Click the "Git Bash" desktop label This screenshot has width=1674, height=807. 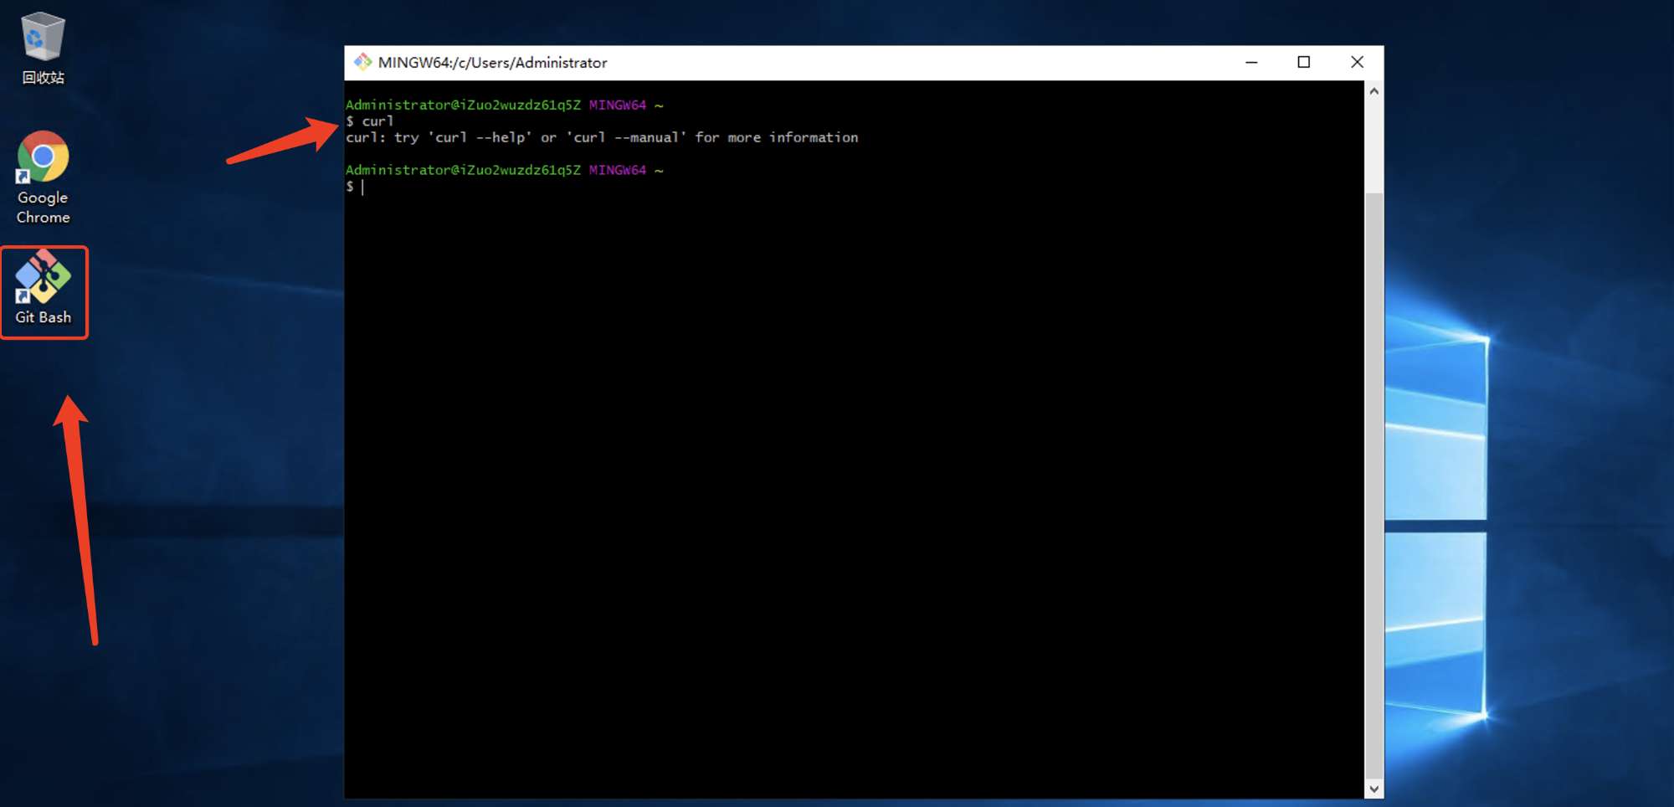point(43,317)
